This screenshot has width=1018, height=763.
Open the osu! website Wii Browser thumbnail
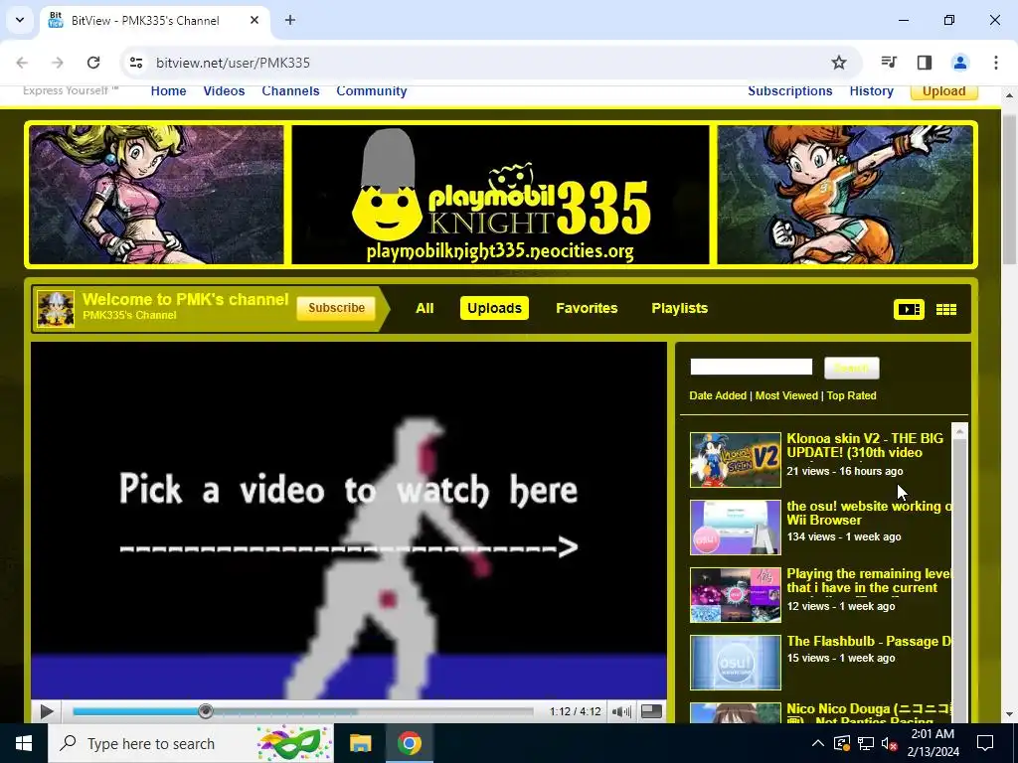click(x=736, y=528)
